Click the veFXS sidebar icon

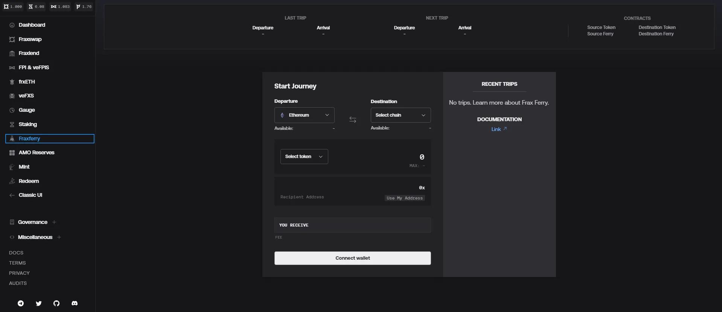12,96
